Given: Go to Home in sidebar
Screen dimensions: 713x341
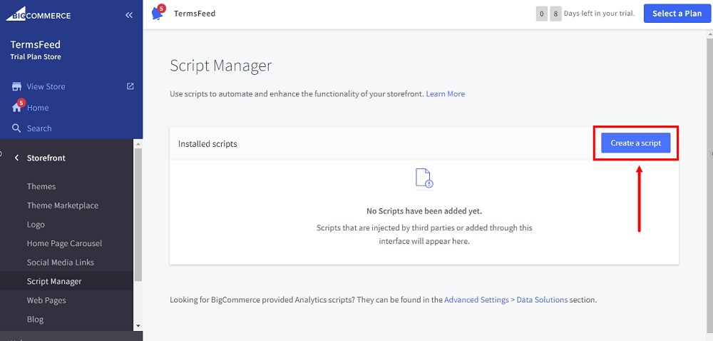Looking at the screenshot, I should (38, 108).
